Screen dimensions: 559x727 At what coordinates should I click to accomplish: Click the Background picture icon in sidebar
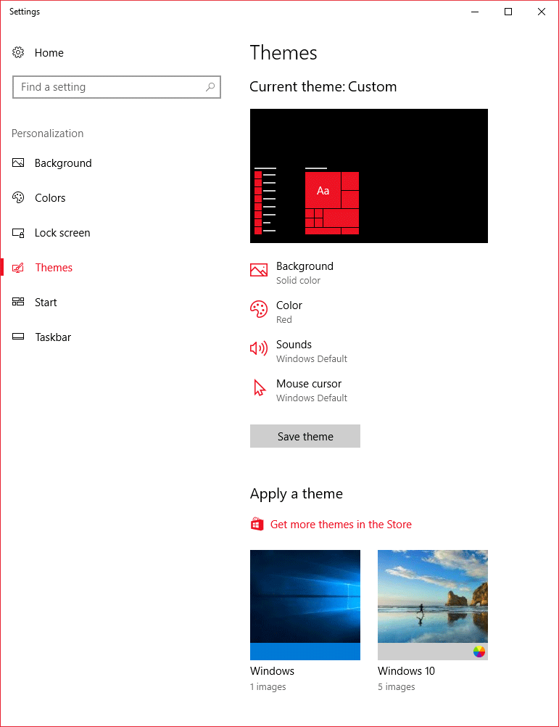click(x=18, y=163)
